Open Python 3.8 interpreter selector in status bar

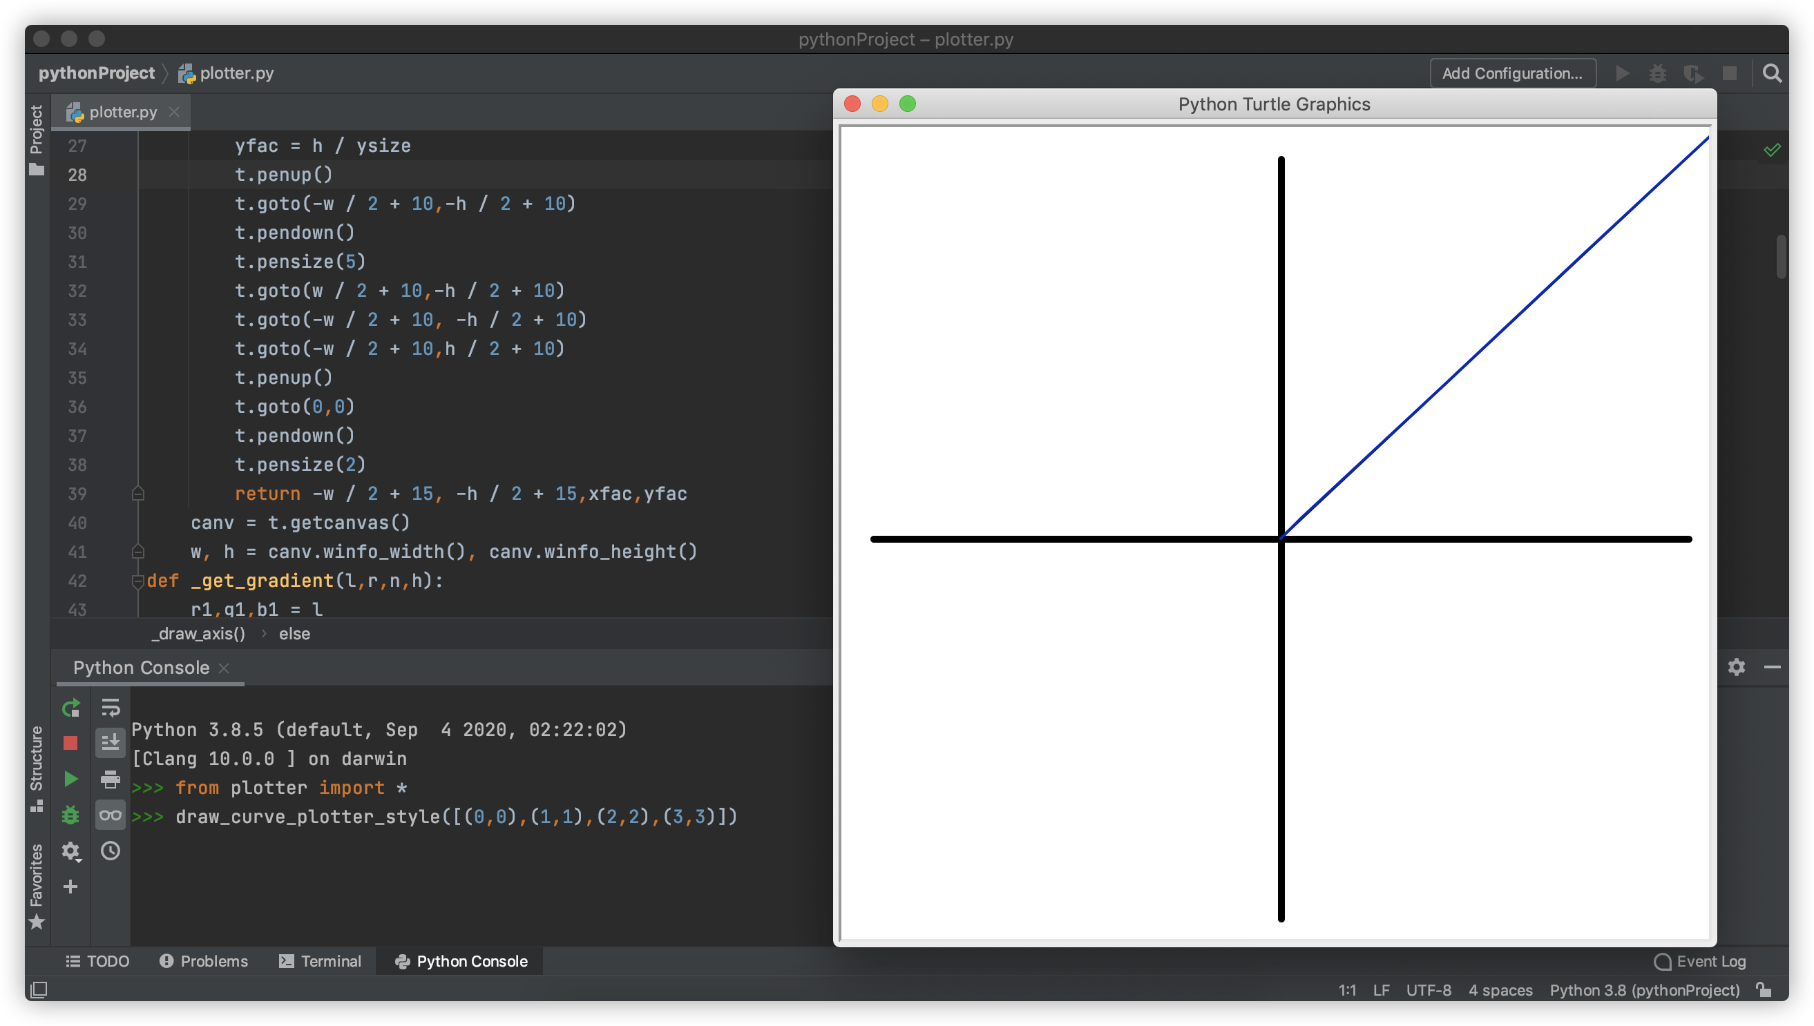(1644, 990)
